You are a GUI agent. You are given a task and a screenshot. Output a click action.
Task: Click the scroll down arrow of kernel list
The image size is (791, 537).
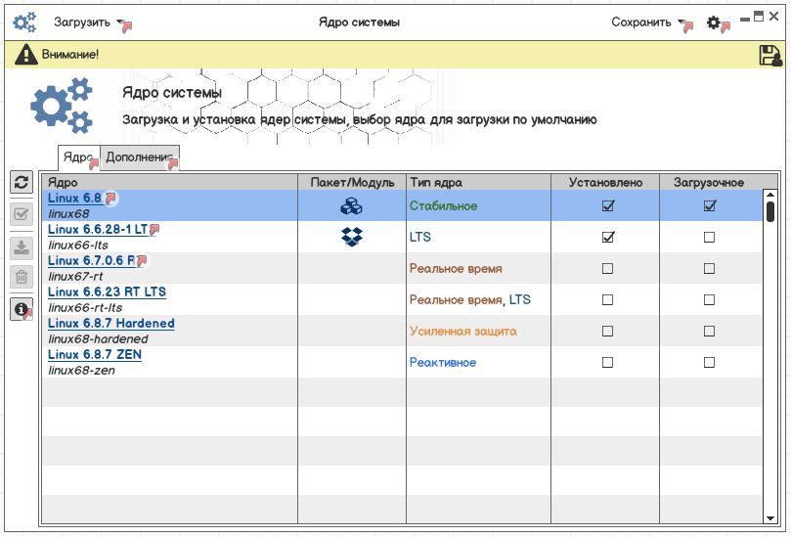pos(769,517)
